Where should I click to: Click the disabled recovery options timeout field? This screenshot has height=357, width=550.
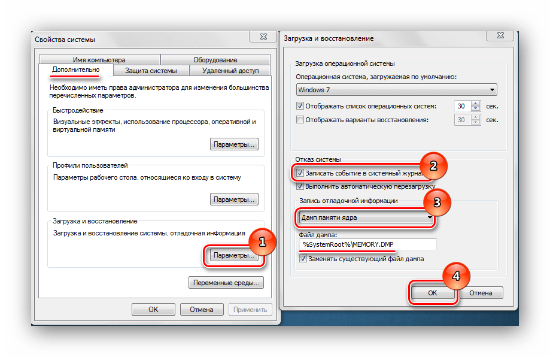coord(462,120)
